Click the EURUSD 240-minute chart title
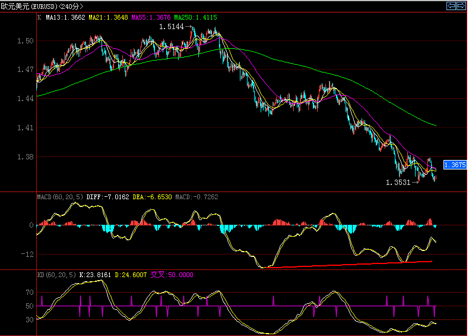This screenshot has width=469, height=336. pos(42,6)
